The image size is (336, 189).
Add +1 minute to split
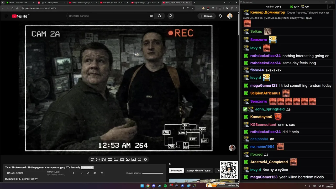point(82,173)
